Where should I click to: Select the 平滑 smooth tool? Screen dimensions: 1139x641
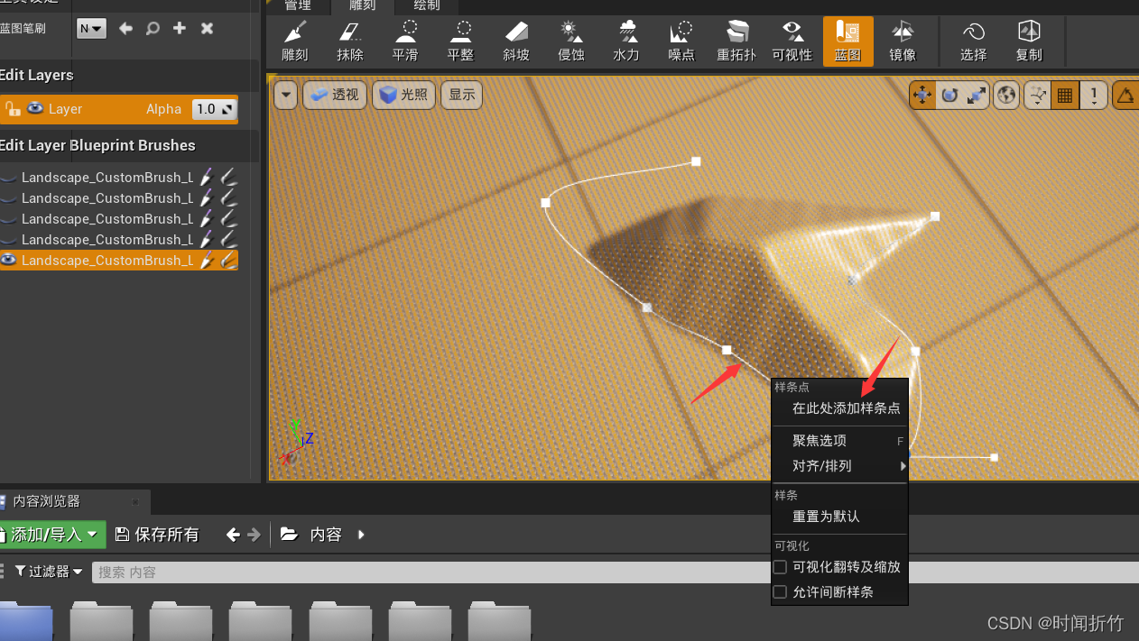[x=405, y=41]
